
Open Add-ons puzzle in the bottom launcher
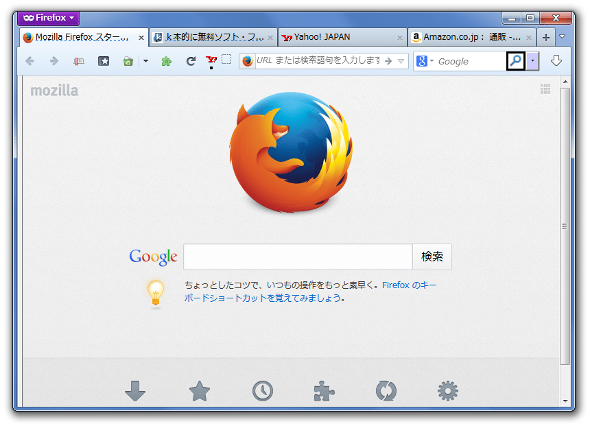click(324, 391)
